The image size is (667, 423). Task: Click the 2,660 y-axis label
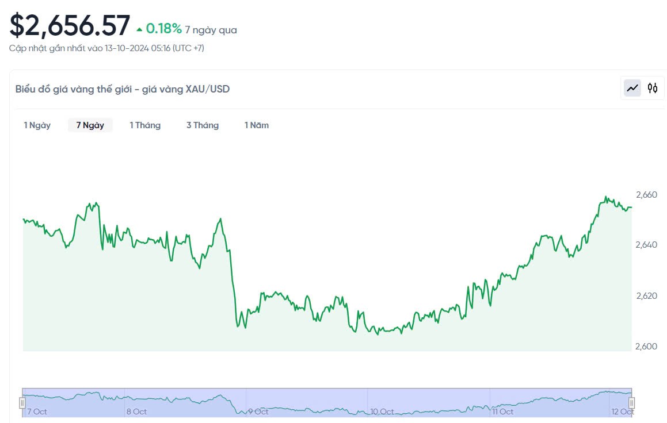click(646, 195)
